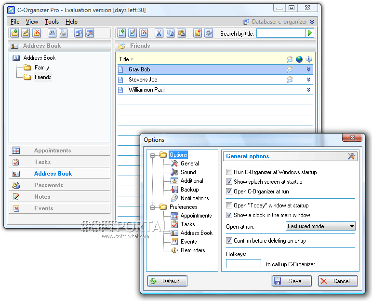372x301 pixels.
Task: Click the email icon on Stevens Joe row
Action: (x=290, y=80)
